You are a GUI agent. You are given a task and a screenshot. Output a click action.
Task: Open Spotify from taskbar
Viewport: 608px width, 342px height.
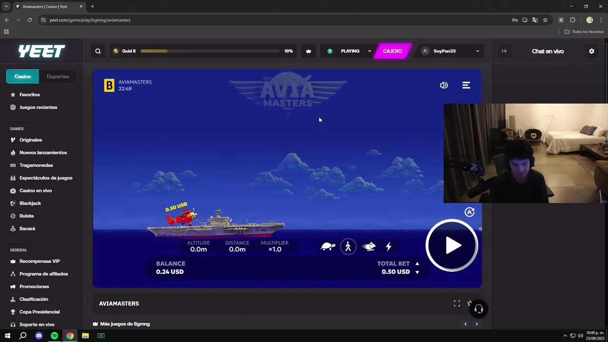(x=54, y=336)
